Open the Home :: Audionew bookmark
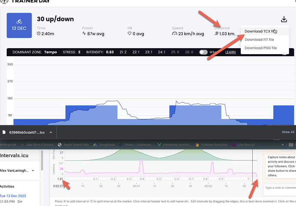Viewport: 296px width, 206px height. pos(139,145)
